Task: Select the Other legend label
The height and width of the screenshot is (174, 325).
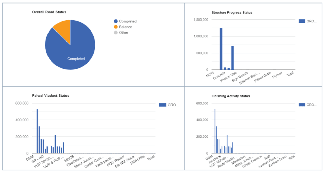Action: [x=123, y=33]
